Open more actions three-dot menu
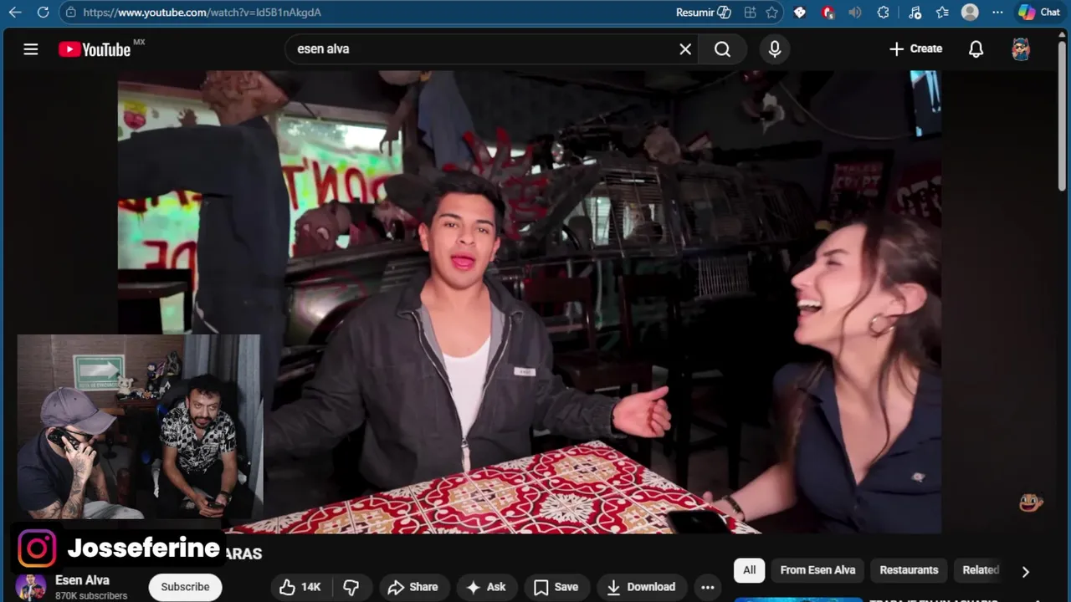 (708, 587)
